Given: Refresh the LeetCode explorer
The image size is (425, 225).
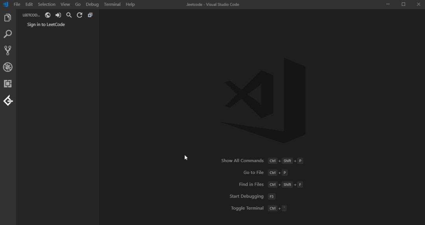Looking at the screenshot, I should 79,15.
